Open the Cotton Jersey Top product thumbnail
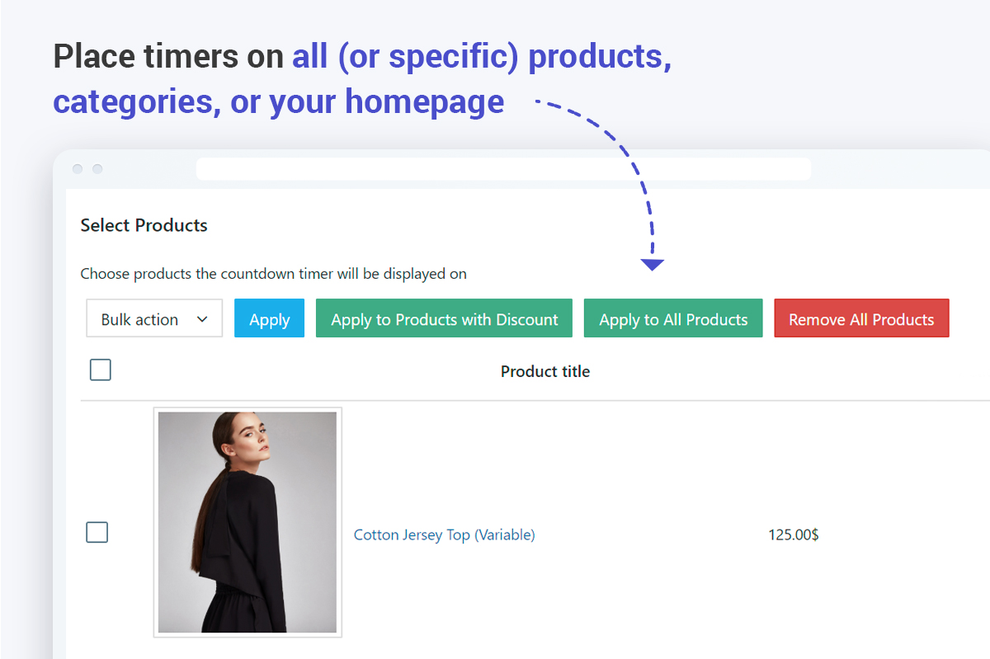This screenshot has width=990, height=659. click(x=247, y=522)
